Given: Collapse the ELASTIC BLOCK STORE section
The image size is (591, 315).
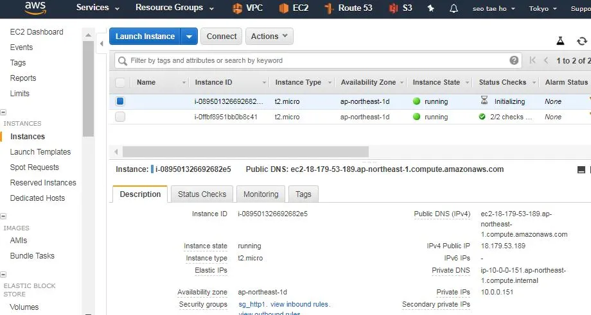Looking at the screenshot, I should coord(3,275).
